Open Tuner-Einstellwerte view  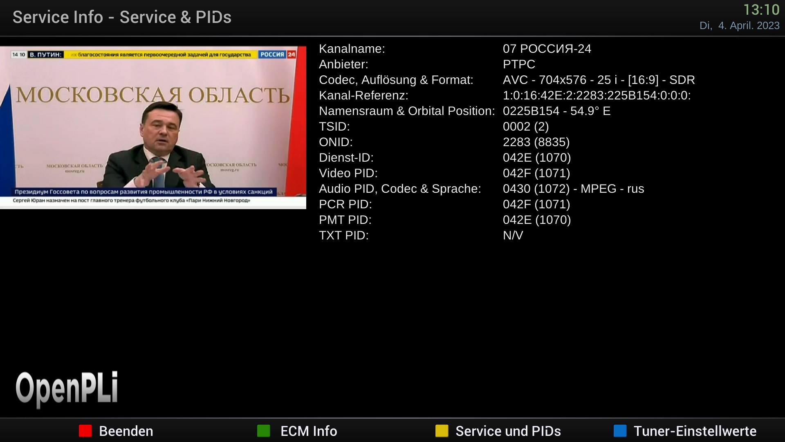(x=695, y=431)
